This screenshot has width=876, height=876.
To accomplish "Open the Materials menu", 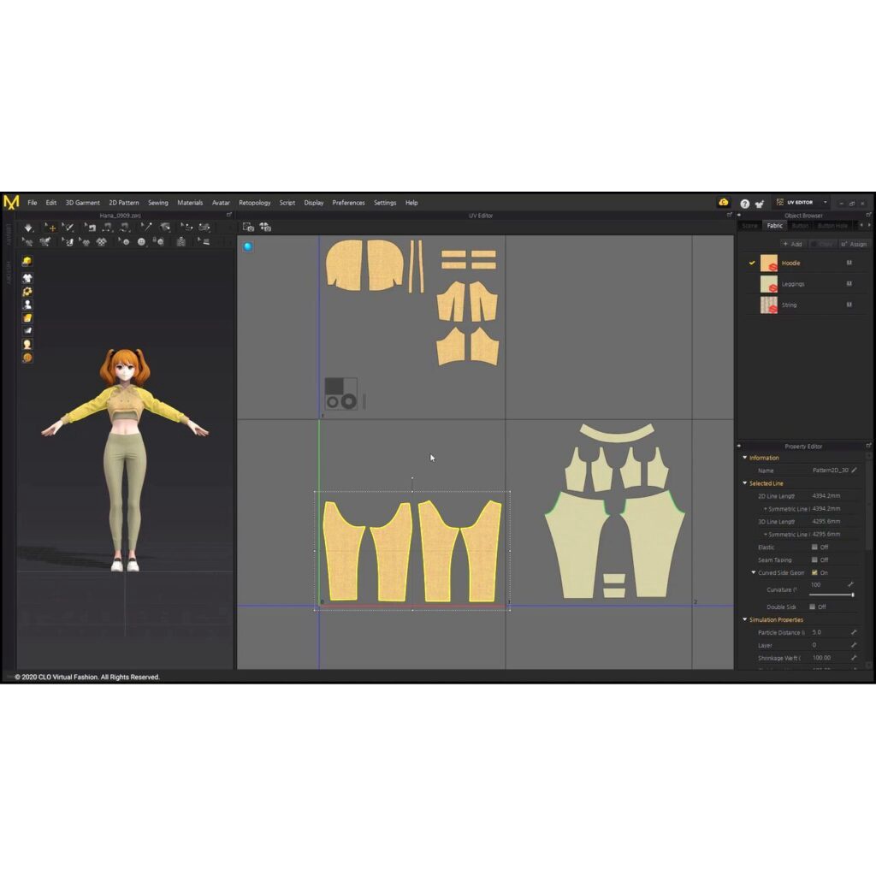I will (190, 203).
